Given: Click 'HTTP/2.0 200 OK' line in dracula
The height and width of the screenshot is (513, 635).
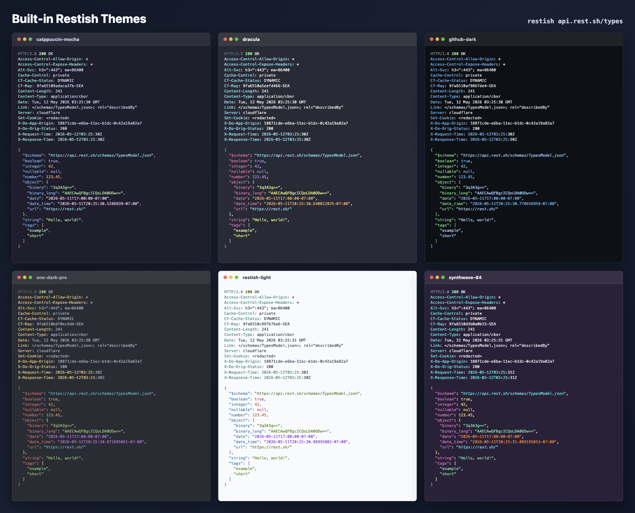Looking at the screenshot, I should pyautogui.click(x=242, y=54).
